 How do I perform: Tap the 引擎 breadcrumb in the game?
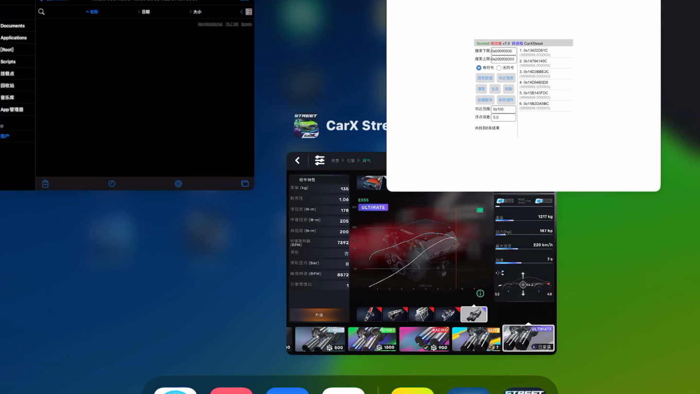pyautogui.click(x=351, y=161)
